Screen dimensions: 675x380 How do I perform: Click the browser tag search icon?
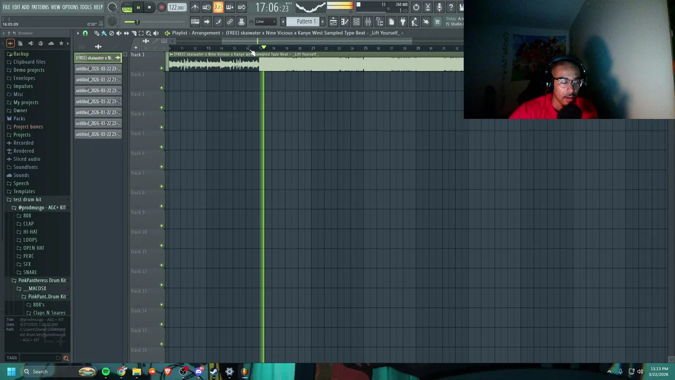(x=66, y=358)
